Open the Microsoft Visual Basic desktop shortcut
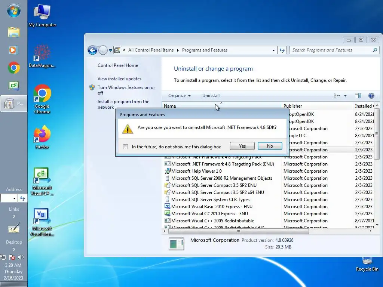The image size is (383, 287). point(42,222)
